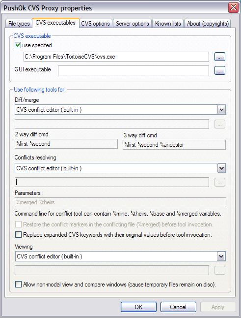Enable Allow non-modal view and compare windows
241x318 pixels.
click(18, 285)
